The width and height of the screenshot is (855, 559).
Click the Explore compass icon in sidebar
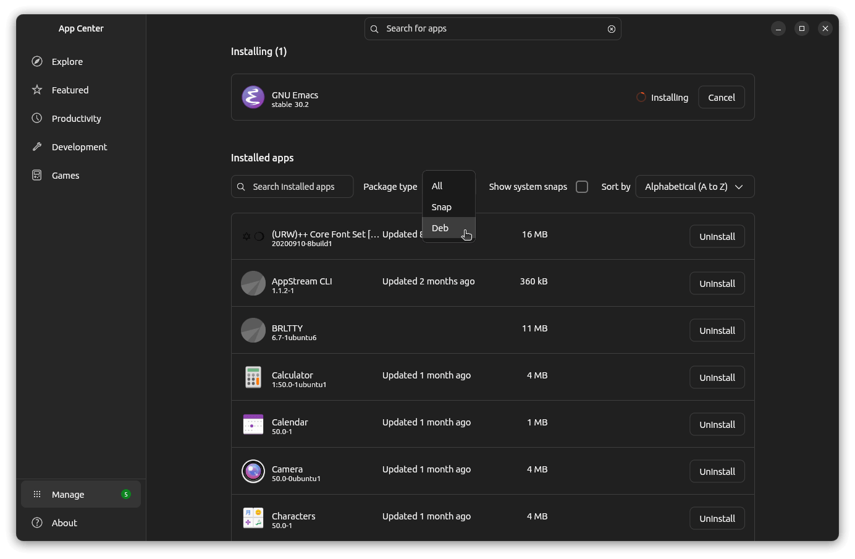pyautogui.click(x=37, y=61)
